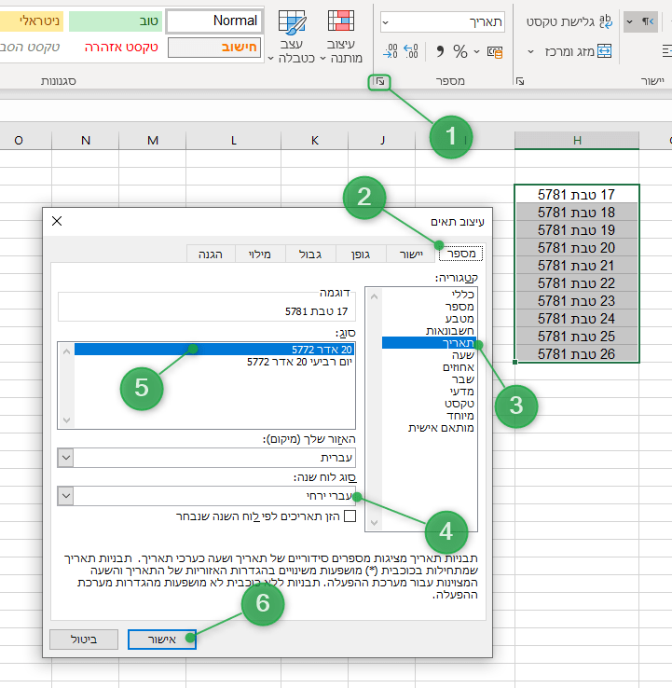Select column K header
Image resolution: width=672 pixels, height=688 pixels.
pyautogui.click(x=314, y=141)
